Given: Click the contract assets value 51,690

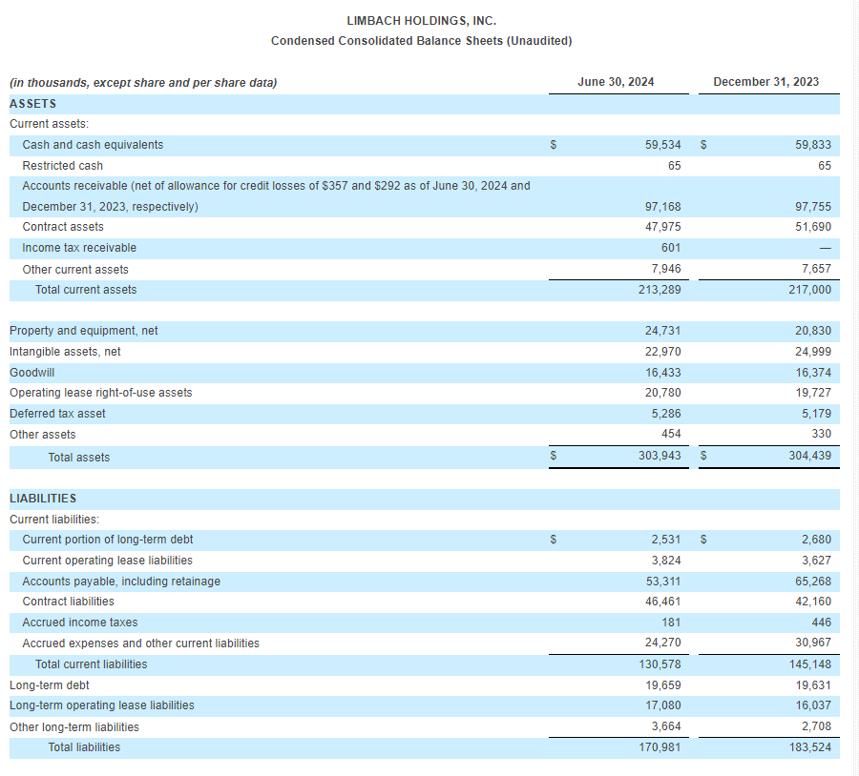Looking at the screenshot, I should 813,227.
